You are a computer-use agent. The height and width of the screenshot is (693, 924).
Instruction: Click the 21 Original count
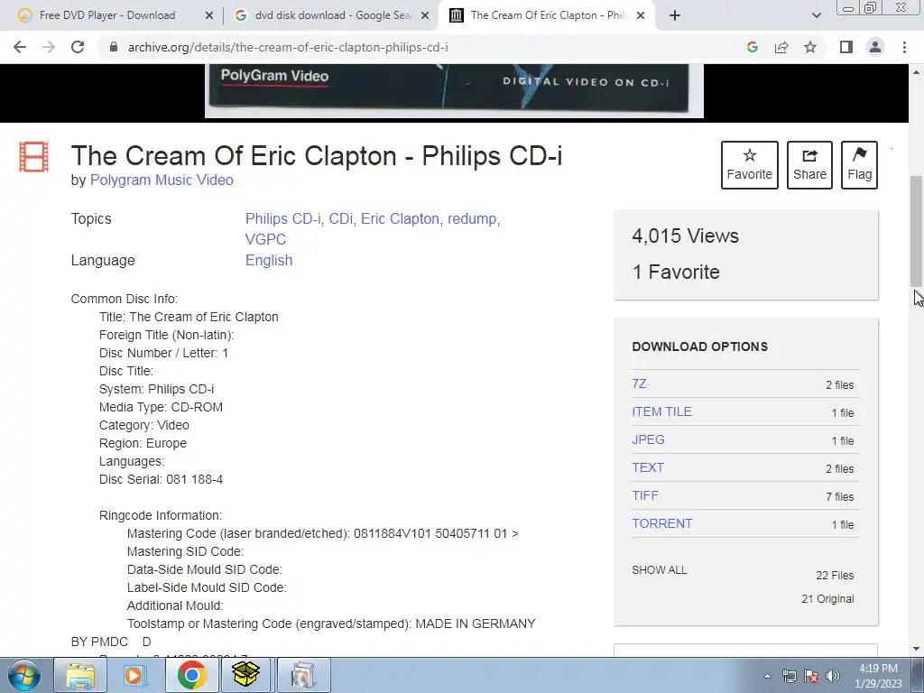point(827,599)
